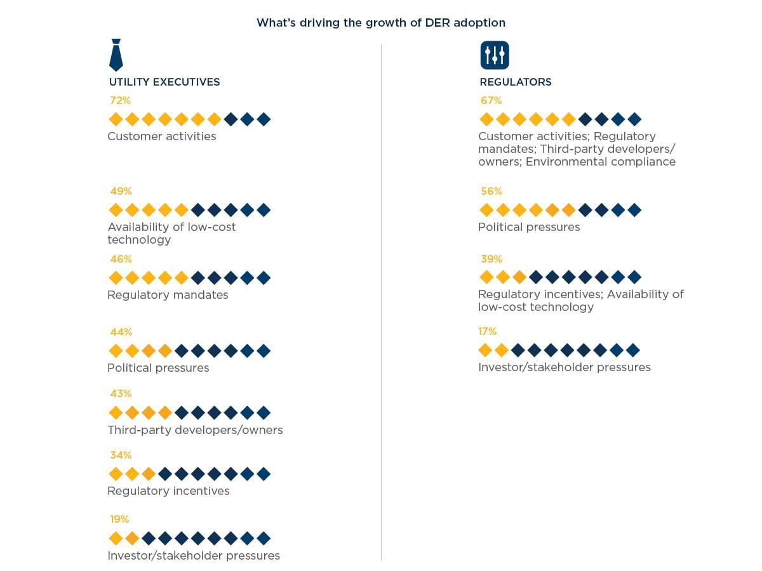762x571 pixels.
Task: Click the sliders icon above Regulators
Action: click(495, 55)
